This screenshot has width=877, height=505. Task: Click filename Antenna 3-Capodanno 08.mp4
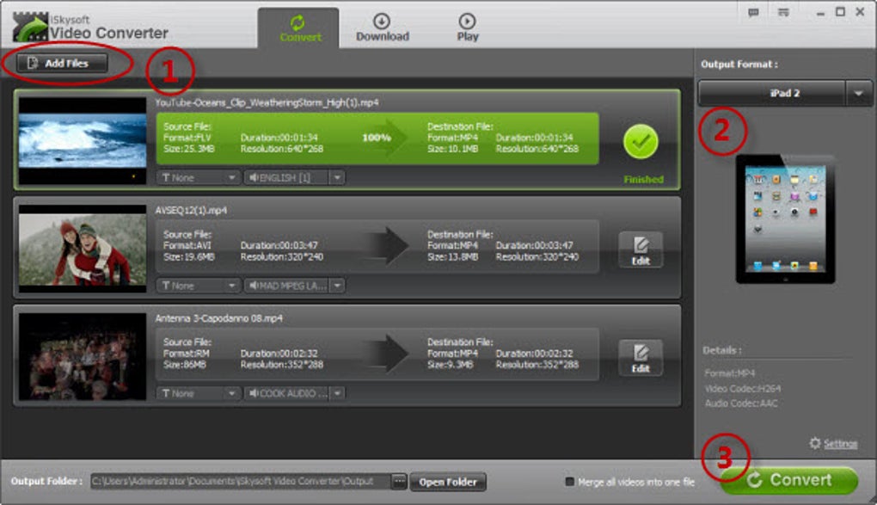(x=218, y=318)
